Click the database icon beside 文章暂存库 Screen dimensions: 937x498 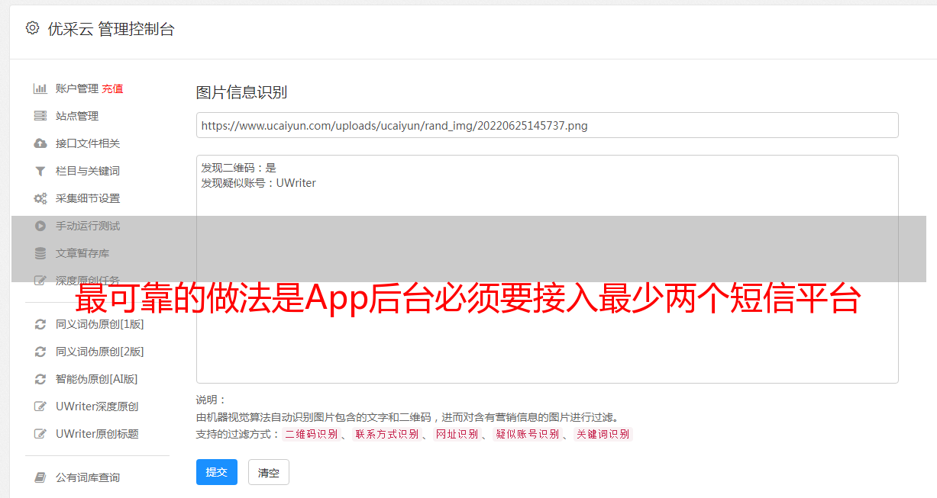40,253
